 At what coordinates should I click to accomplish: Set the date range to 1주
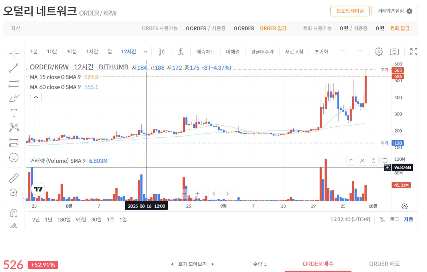(110, 220)
